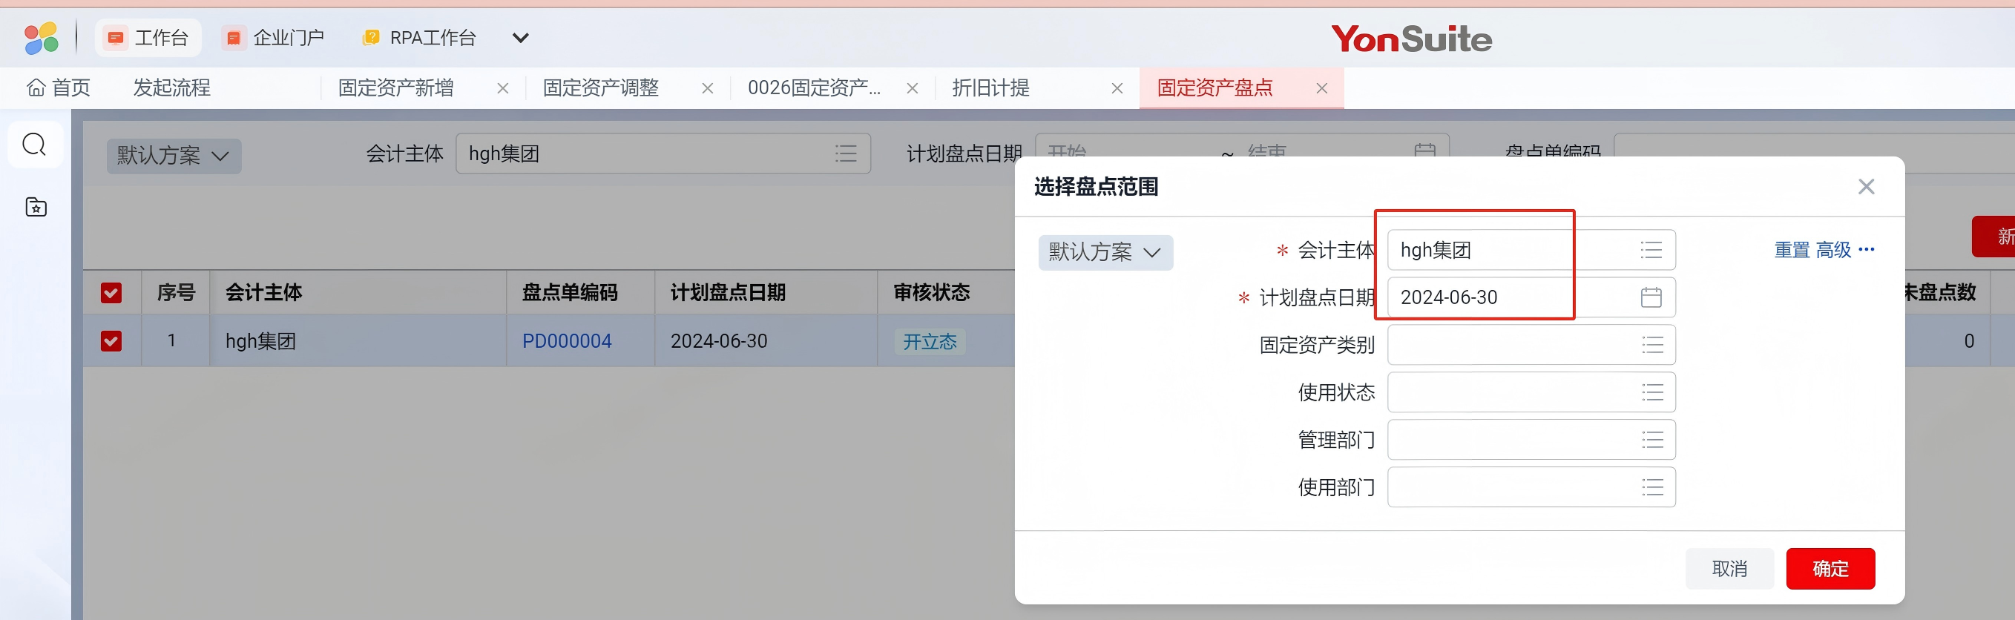Open the favorites folder icon in sidebar

pos(36,207)
